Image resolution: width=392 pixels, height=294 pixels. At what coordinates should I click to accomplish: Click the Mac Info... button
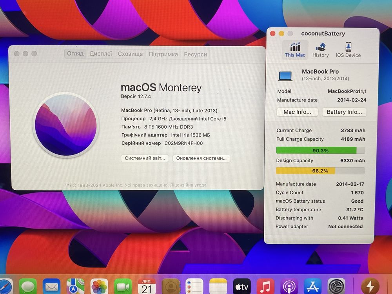[297, 112]
